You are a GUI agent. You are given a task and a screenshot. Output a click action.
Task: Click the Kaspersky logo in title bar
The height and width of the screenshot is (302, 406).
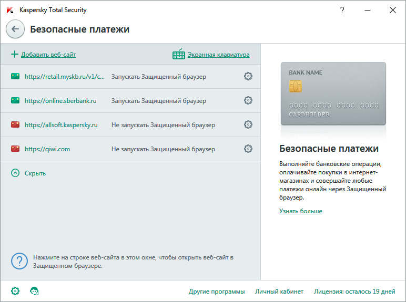coord(10,10)
